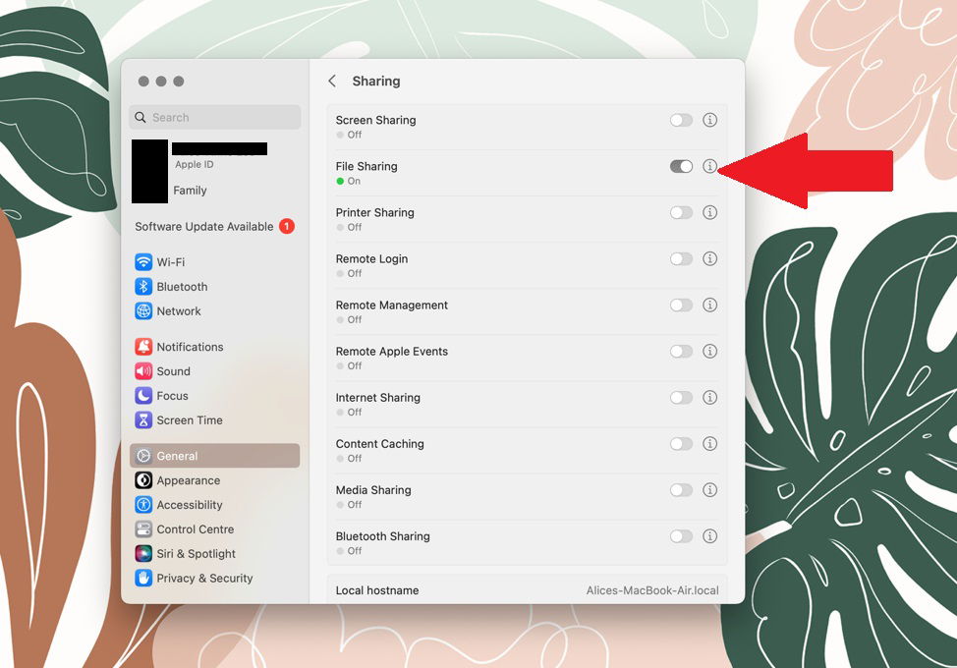The image size is (957, 668).
Task: Open File Sharing info details
Action: point(710,166)
